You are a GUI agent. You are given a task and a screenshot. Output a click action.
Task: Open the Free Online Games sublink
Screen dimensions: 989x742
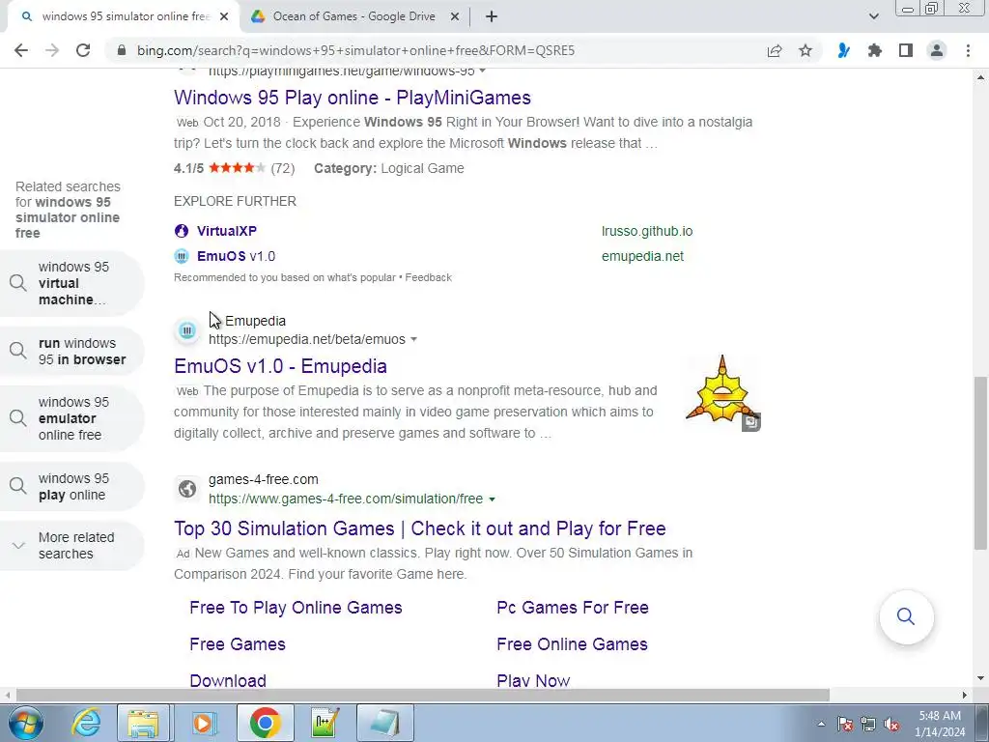pyautogui.click(x=572, y=644)
